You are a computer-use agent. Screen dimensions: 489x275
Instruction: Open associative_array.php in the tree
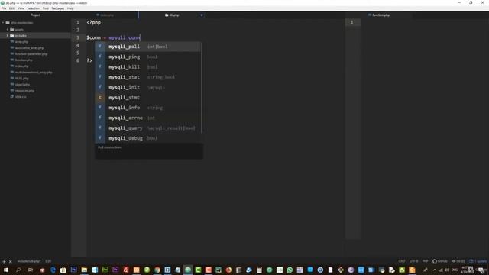click(29, 48)
